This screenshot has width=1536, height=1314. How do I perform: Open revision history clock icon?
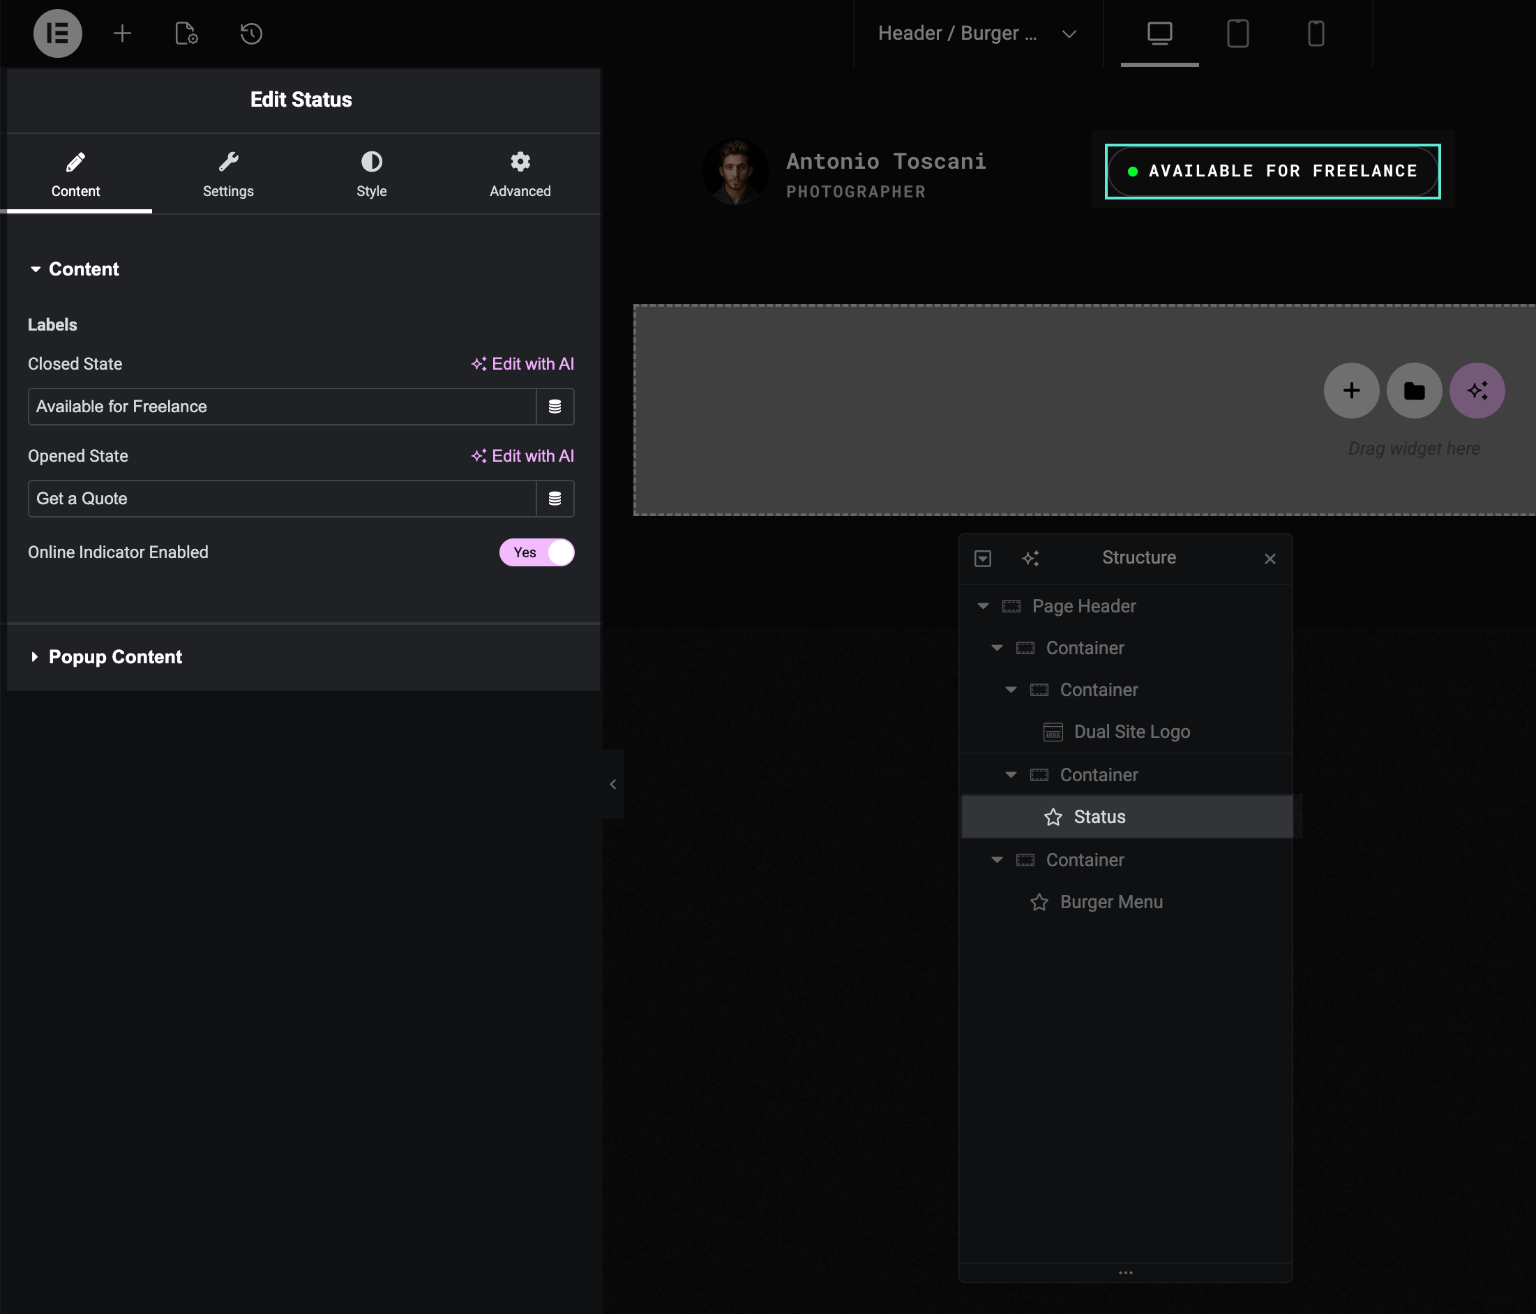(251, 33)
